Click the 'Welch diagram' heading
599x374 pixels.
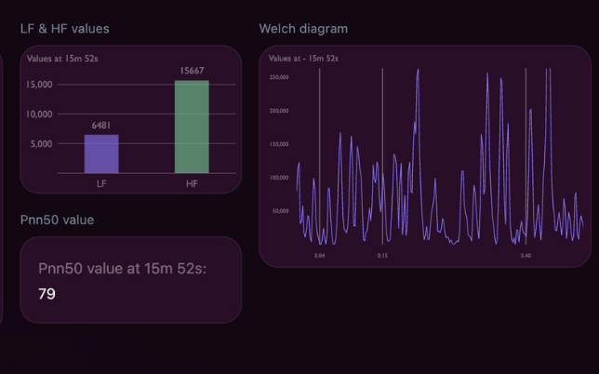click(303, 29)
